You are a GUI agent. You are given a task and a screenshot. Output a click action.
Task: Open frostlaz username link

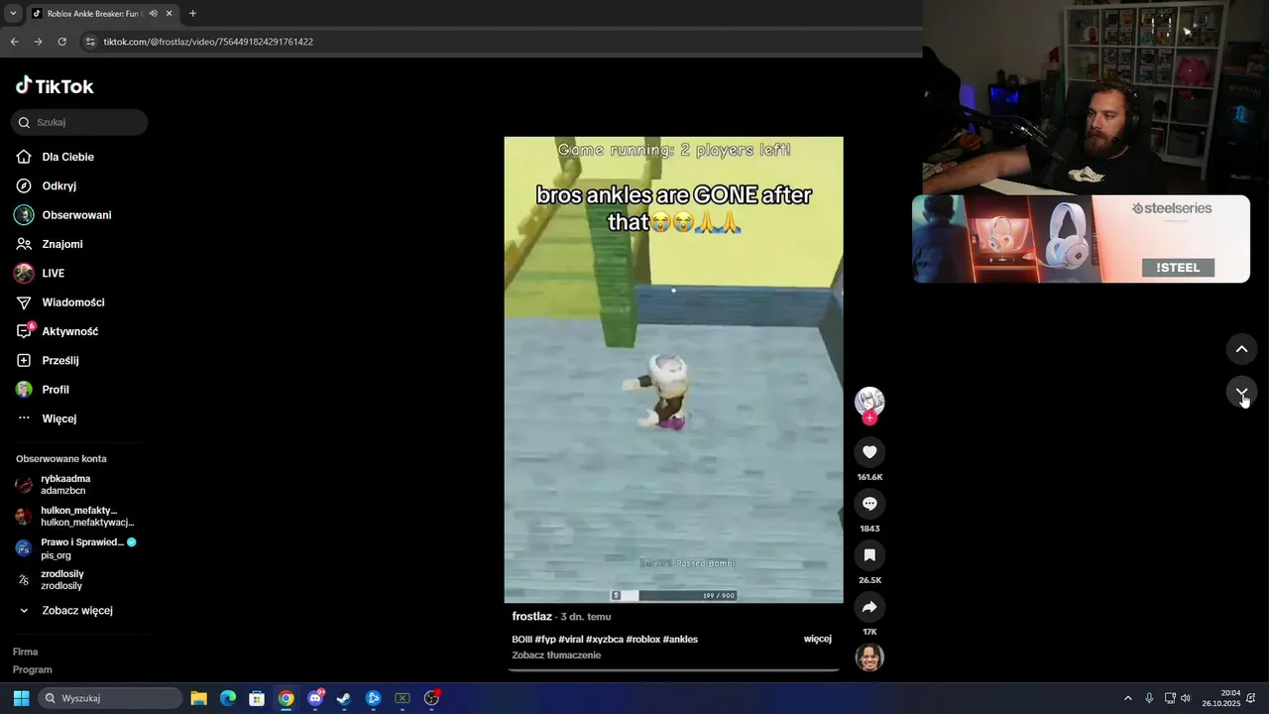coord(532,617)
